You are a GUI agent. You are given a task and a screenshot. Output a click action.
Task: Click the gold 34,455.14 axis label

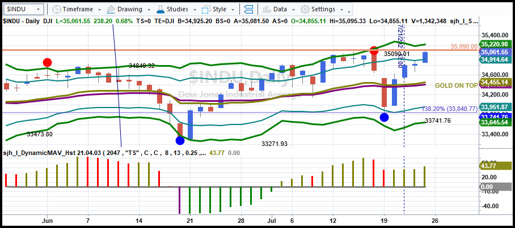point(495,82)
